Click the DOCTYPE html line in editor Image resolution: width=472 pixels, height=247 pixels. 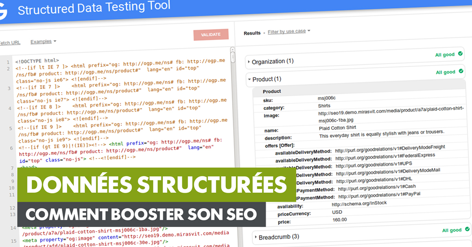click(37, 61)
